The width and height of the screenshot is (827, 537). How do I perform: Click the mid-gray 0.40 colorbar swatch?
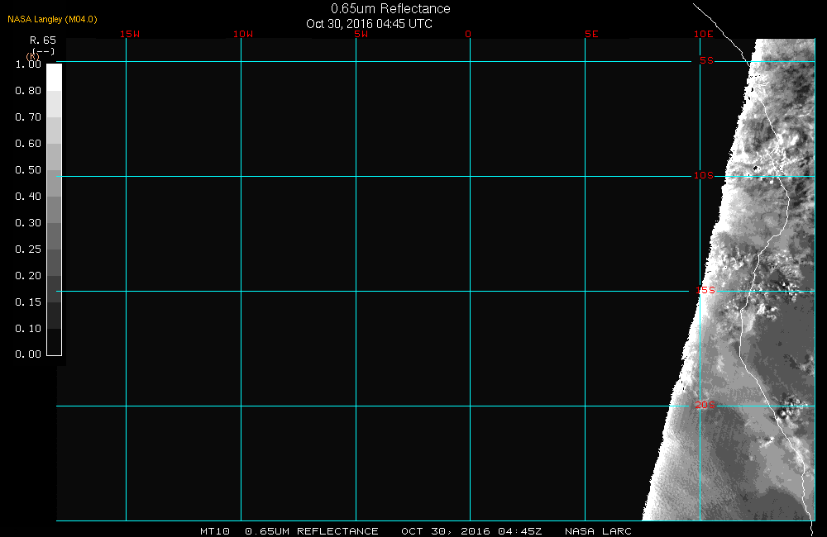55,210
